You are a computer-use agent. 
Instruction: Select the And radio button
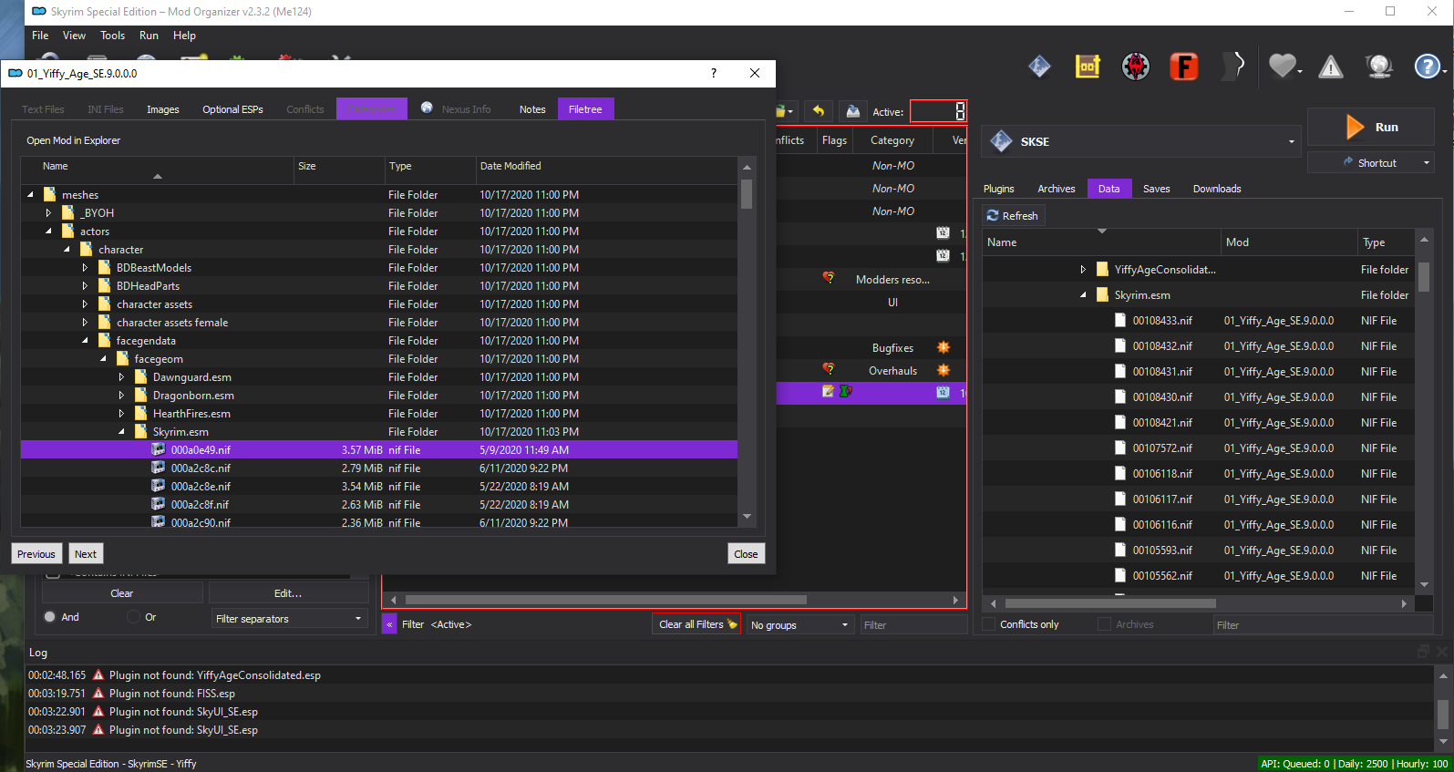[x=50, y=617]
